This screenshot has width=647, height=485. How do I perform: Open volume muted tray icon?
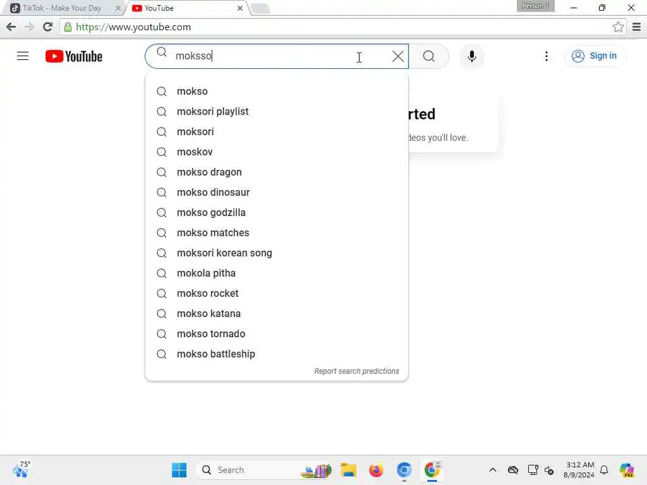(549, 470)
